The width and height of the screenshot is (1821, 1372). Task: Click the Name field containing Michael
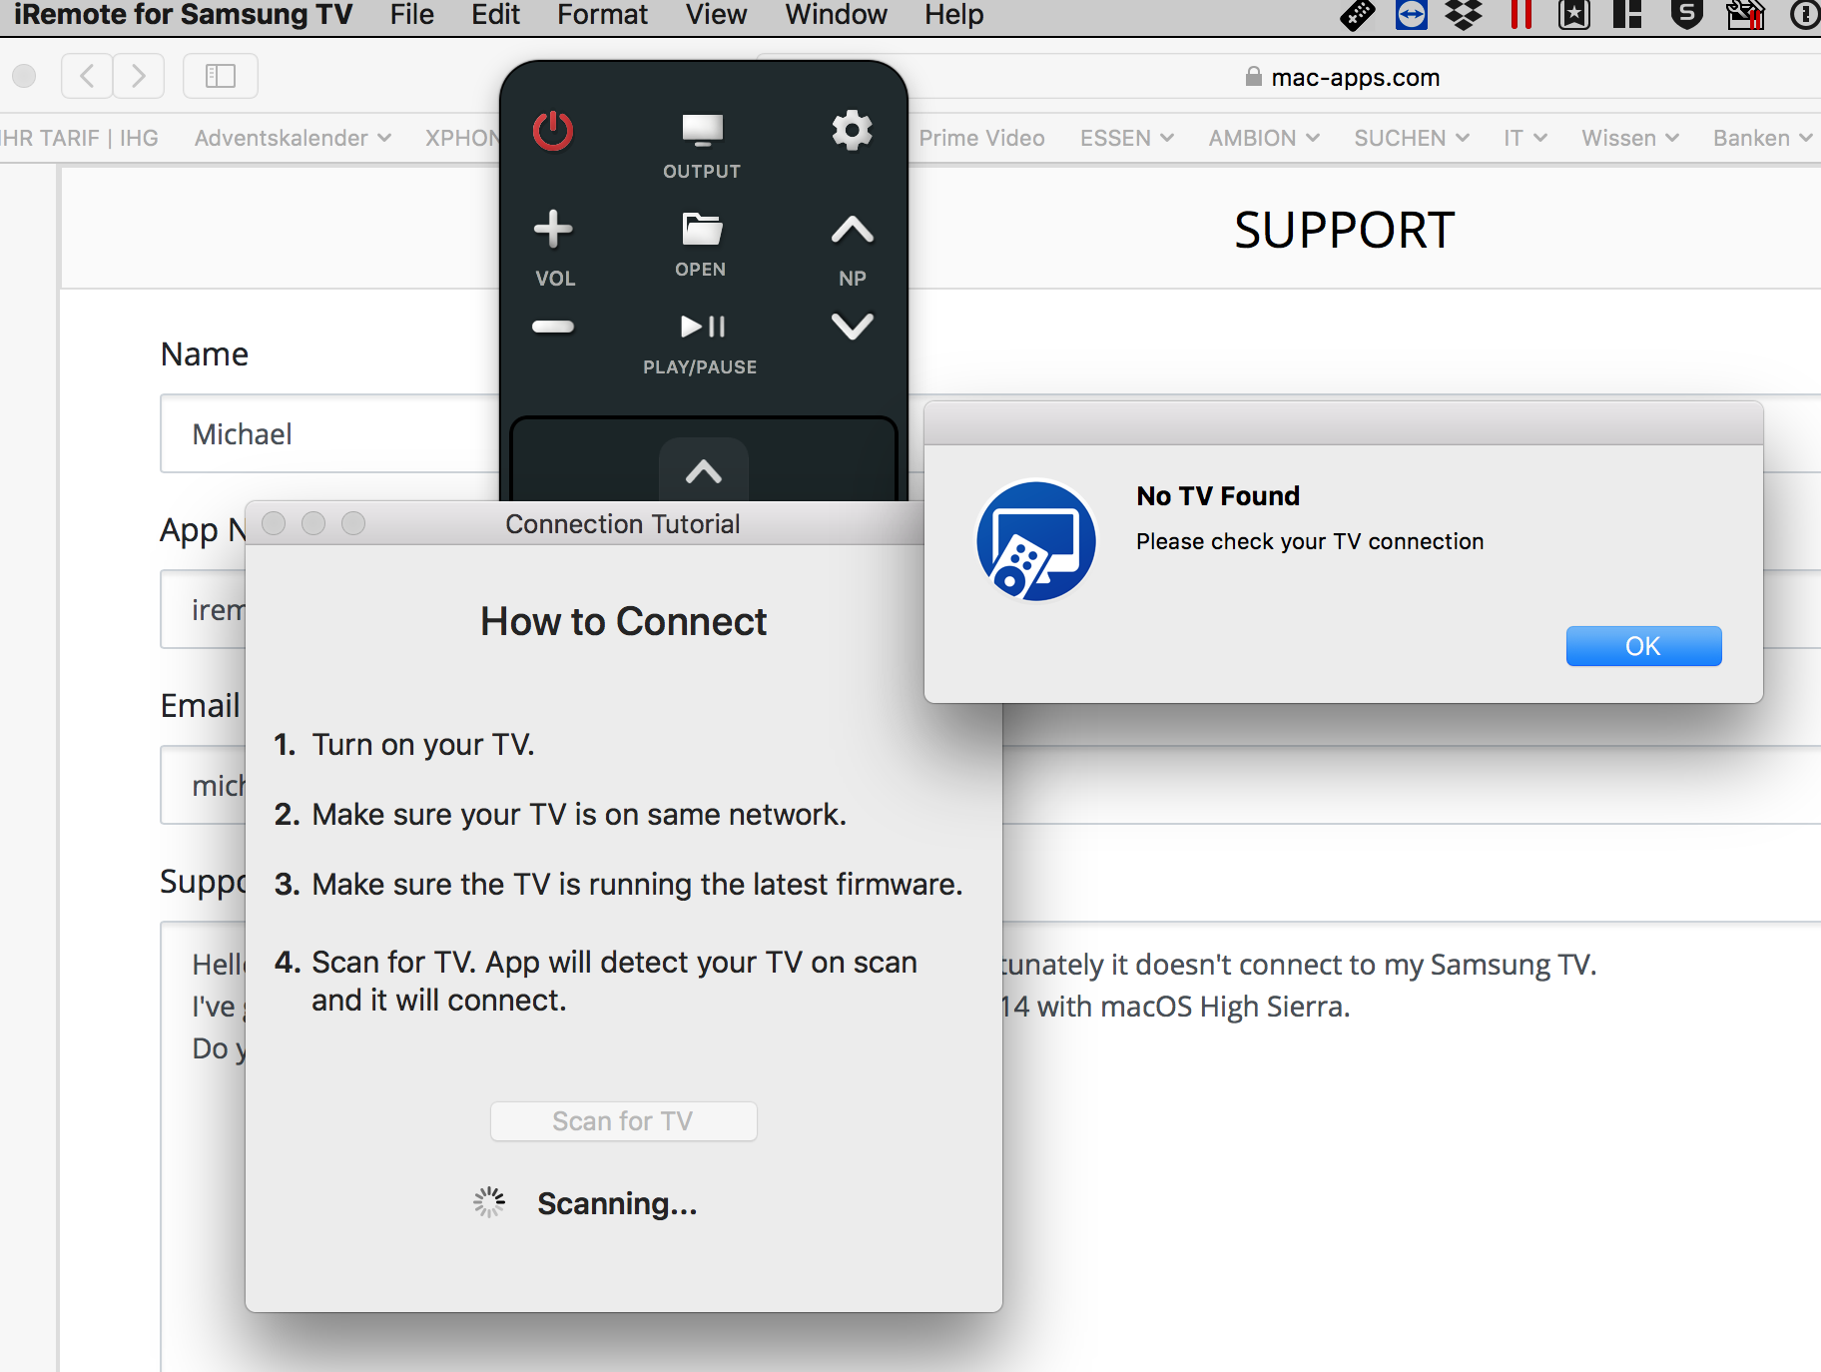[329, 433]
